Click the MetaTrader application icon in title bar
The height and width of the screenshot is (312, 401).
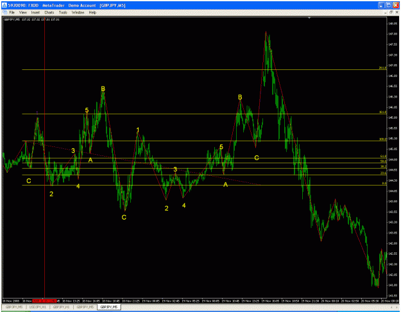[4, 5]
